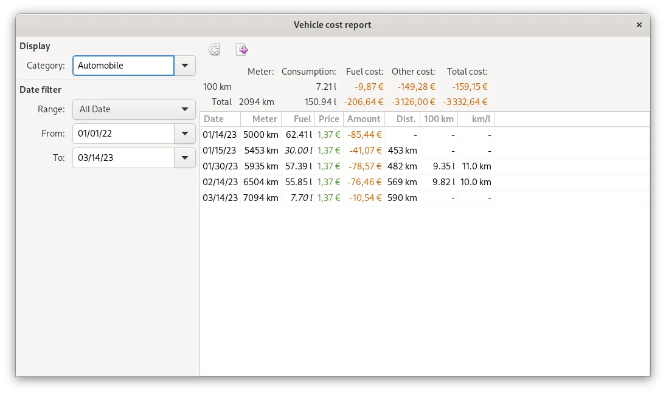This screenshot has height=394, width=666.
Task: Sort by the Date column header
Action: click(220, 119)
